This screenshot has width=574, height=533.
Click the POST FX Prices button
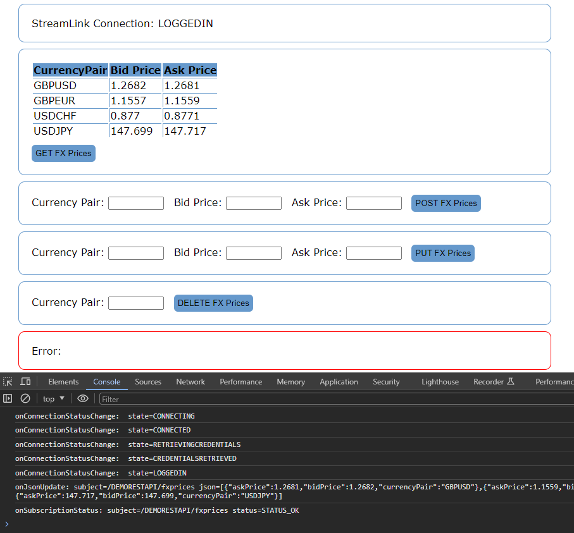pos(446,203)
